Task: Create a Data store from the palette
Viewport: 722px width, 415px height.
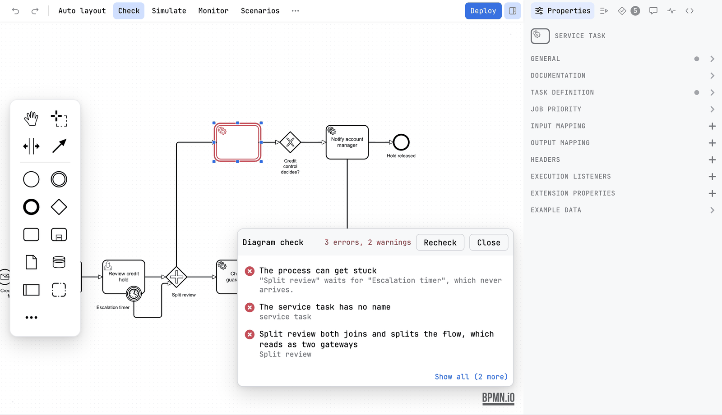Action: (x=59, y=262)
